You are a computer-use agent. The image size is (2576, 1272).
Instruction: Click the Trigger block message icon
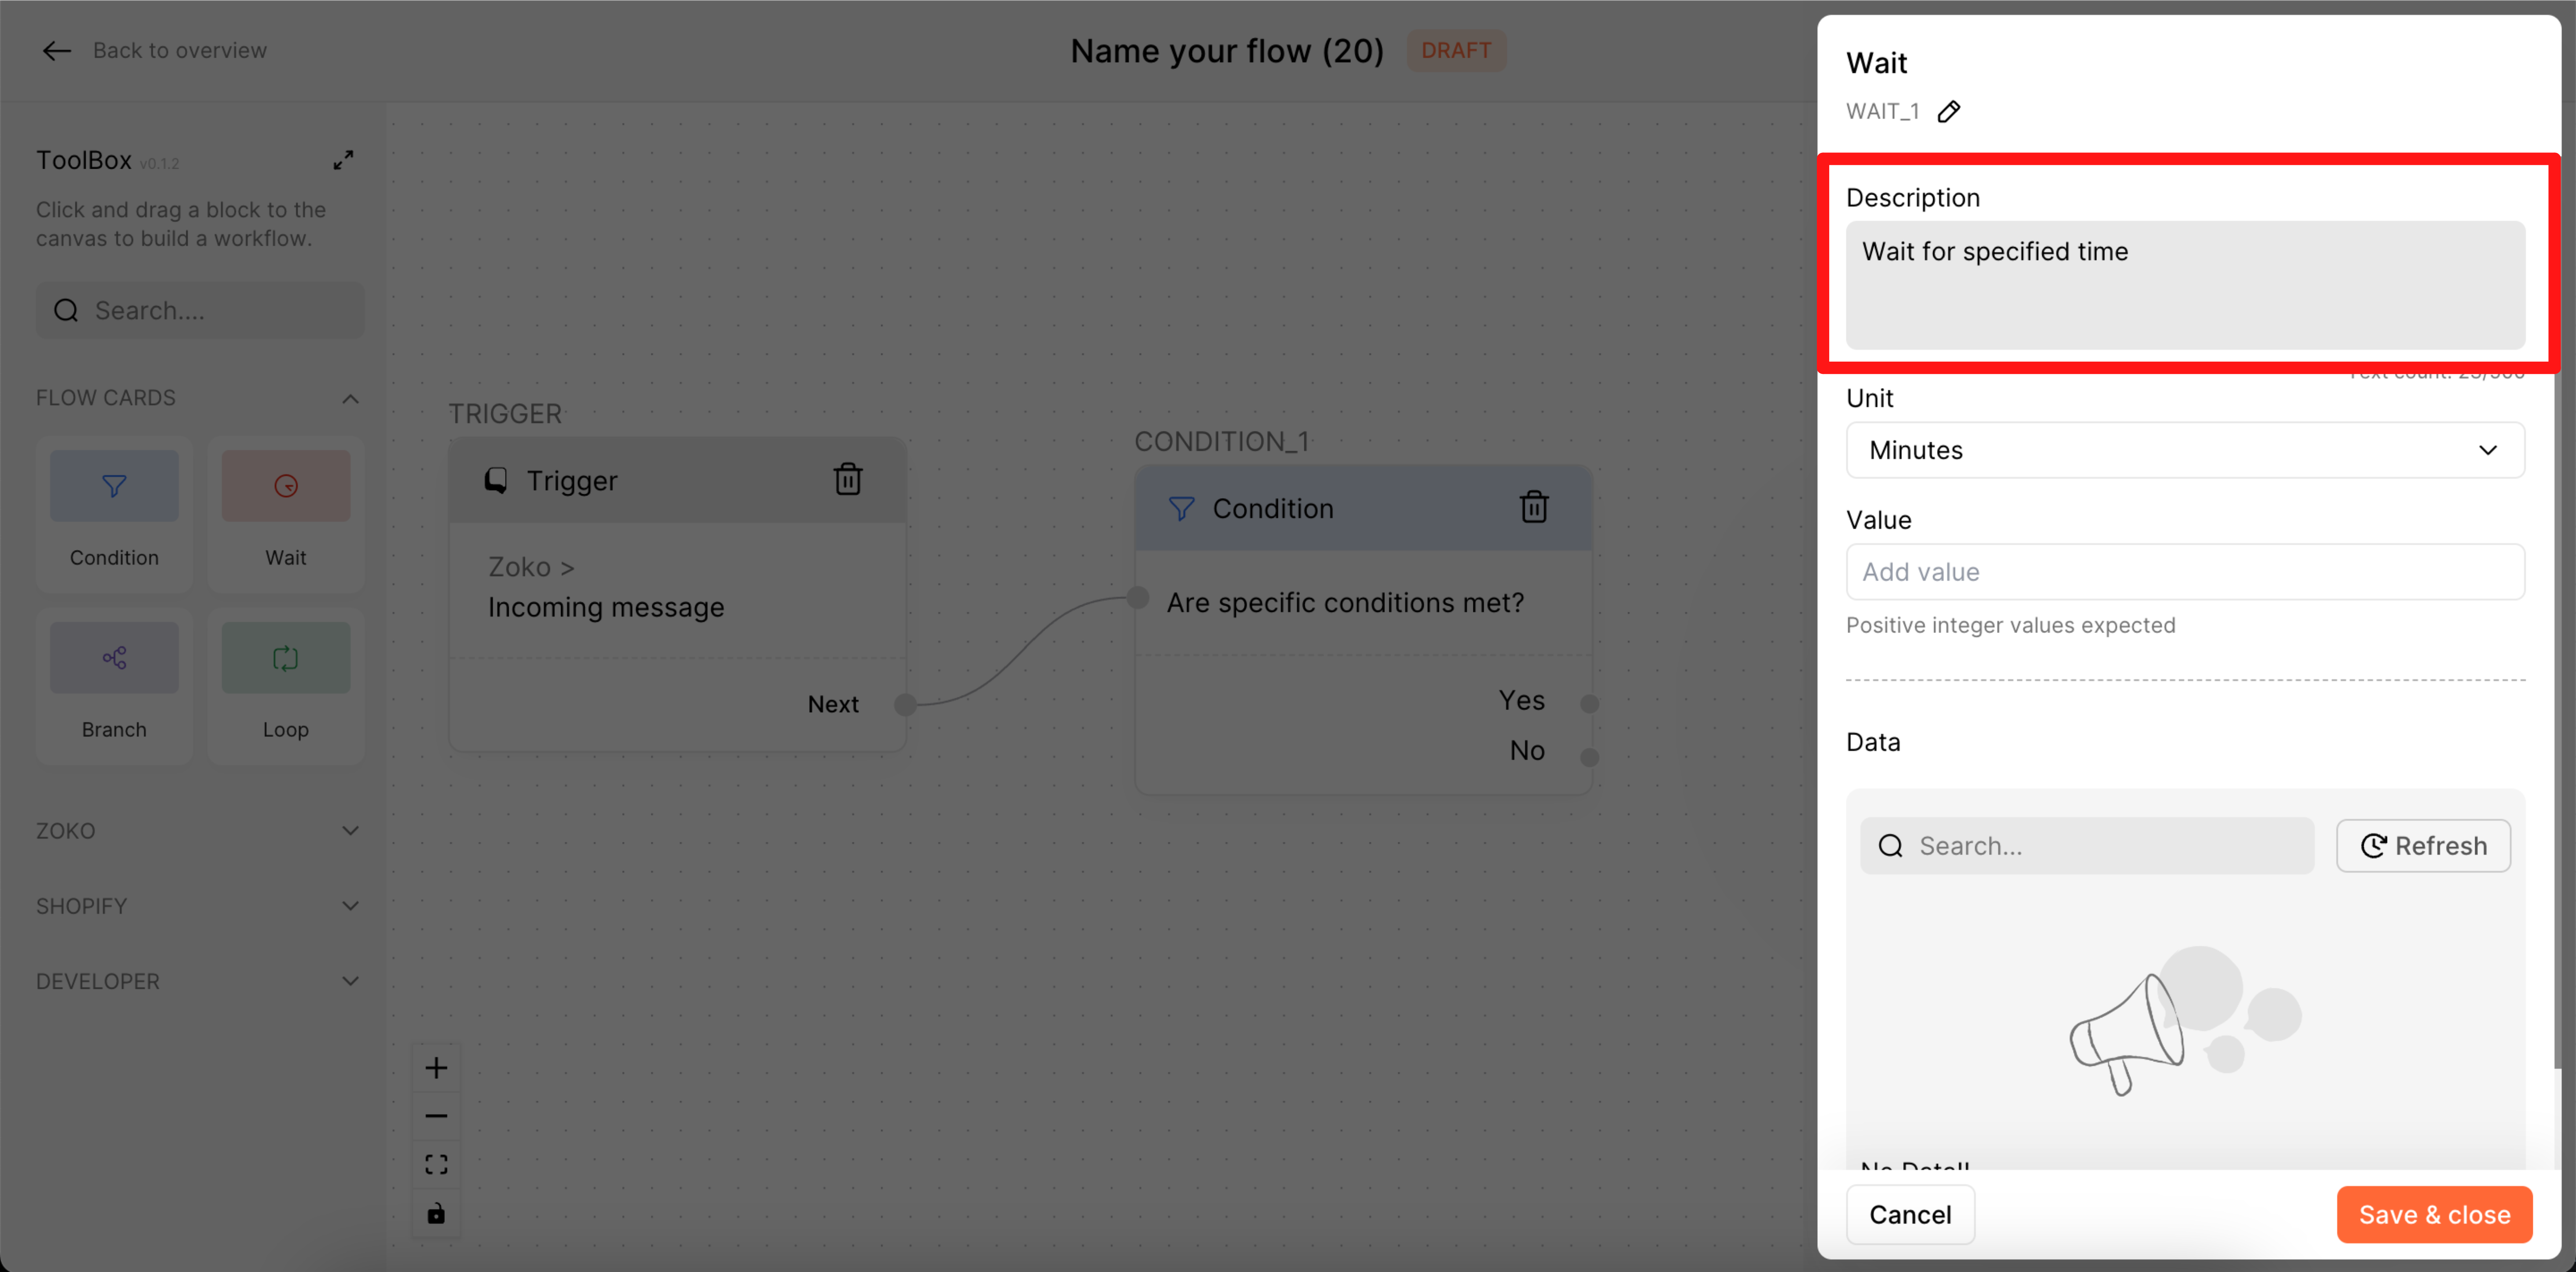tap(496, 480)
